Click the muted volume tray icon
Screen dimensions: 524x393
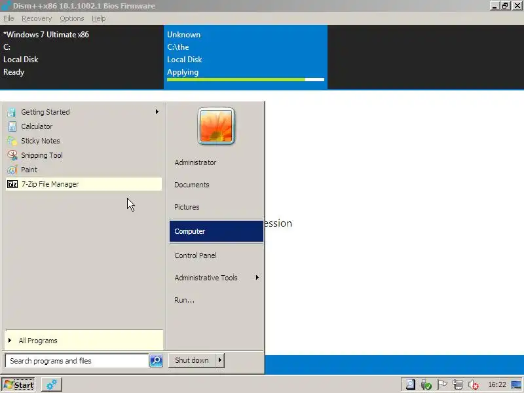(x=473, y=384)
